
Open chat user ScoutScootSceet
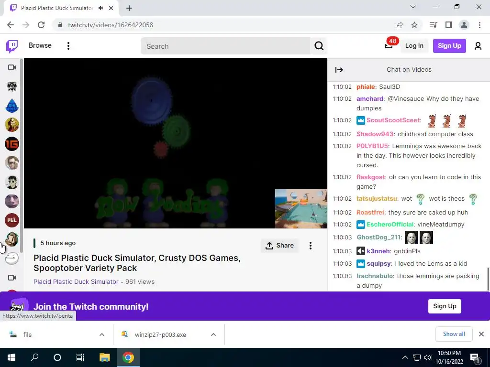(x=393, y=120)
